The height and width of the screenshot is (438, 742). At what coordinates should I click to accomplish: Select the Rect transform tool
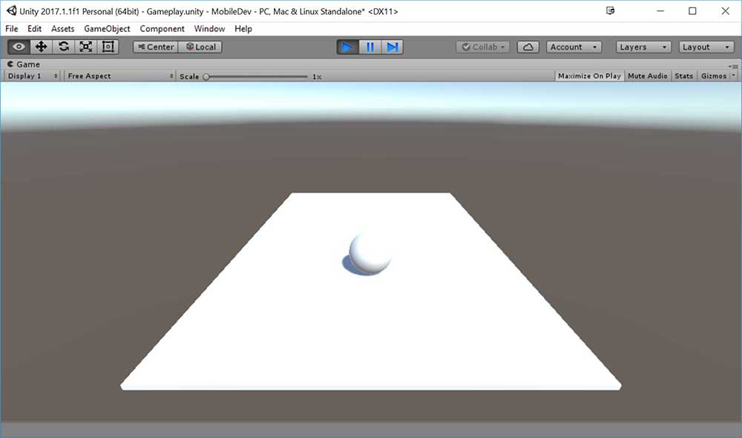click(108, 47)
